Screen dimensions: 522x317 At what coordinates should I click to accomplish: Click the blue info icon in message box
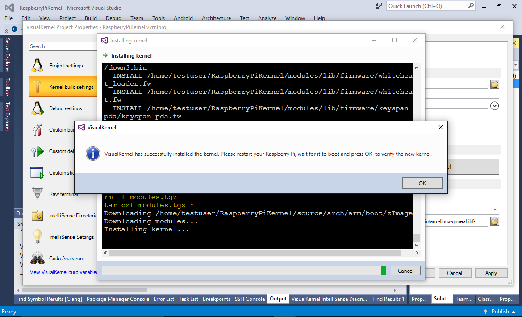[93, 154]
